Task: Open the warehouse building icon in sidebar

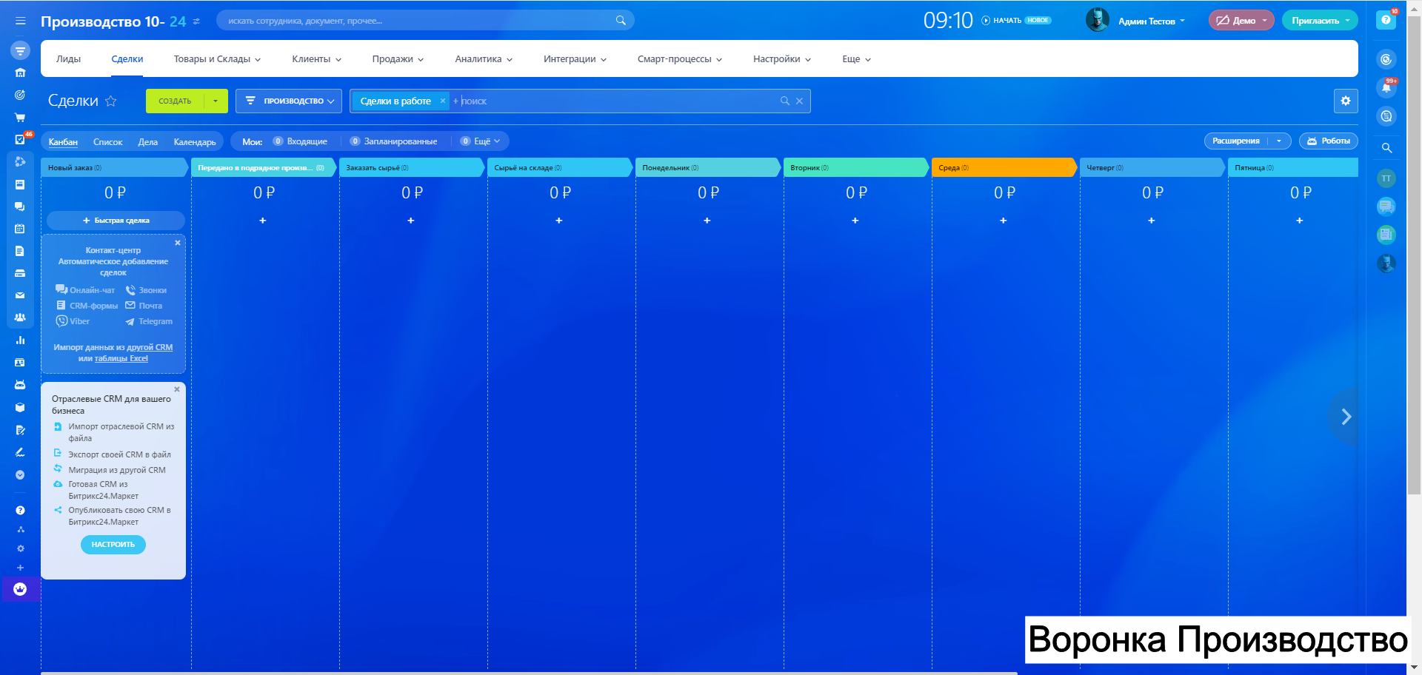Action: point(20,73)
